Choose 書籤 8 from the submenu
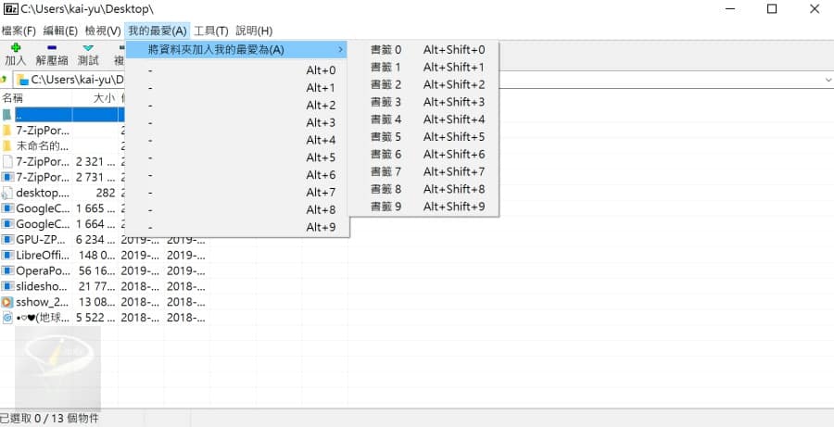The width and height of the screenshot is (834, 427). tap(423, 189)
